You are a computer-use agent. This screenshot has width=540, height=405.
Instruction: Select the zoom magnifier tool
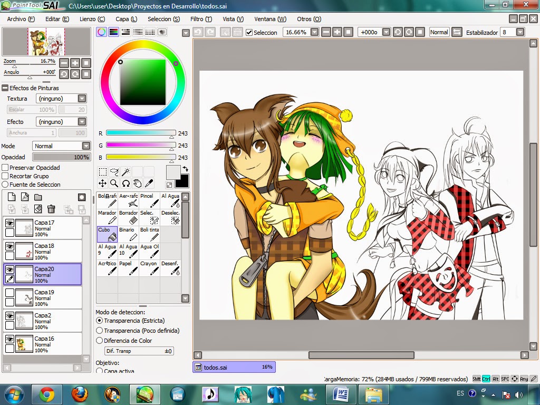[114, 183]
